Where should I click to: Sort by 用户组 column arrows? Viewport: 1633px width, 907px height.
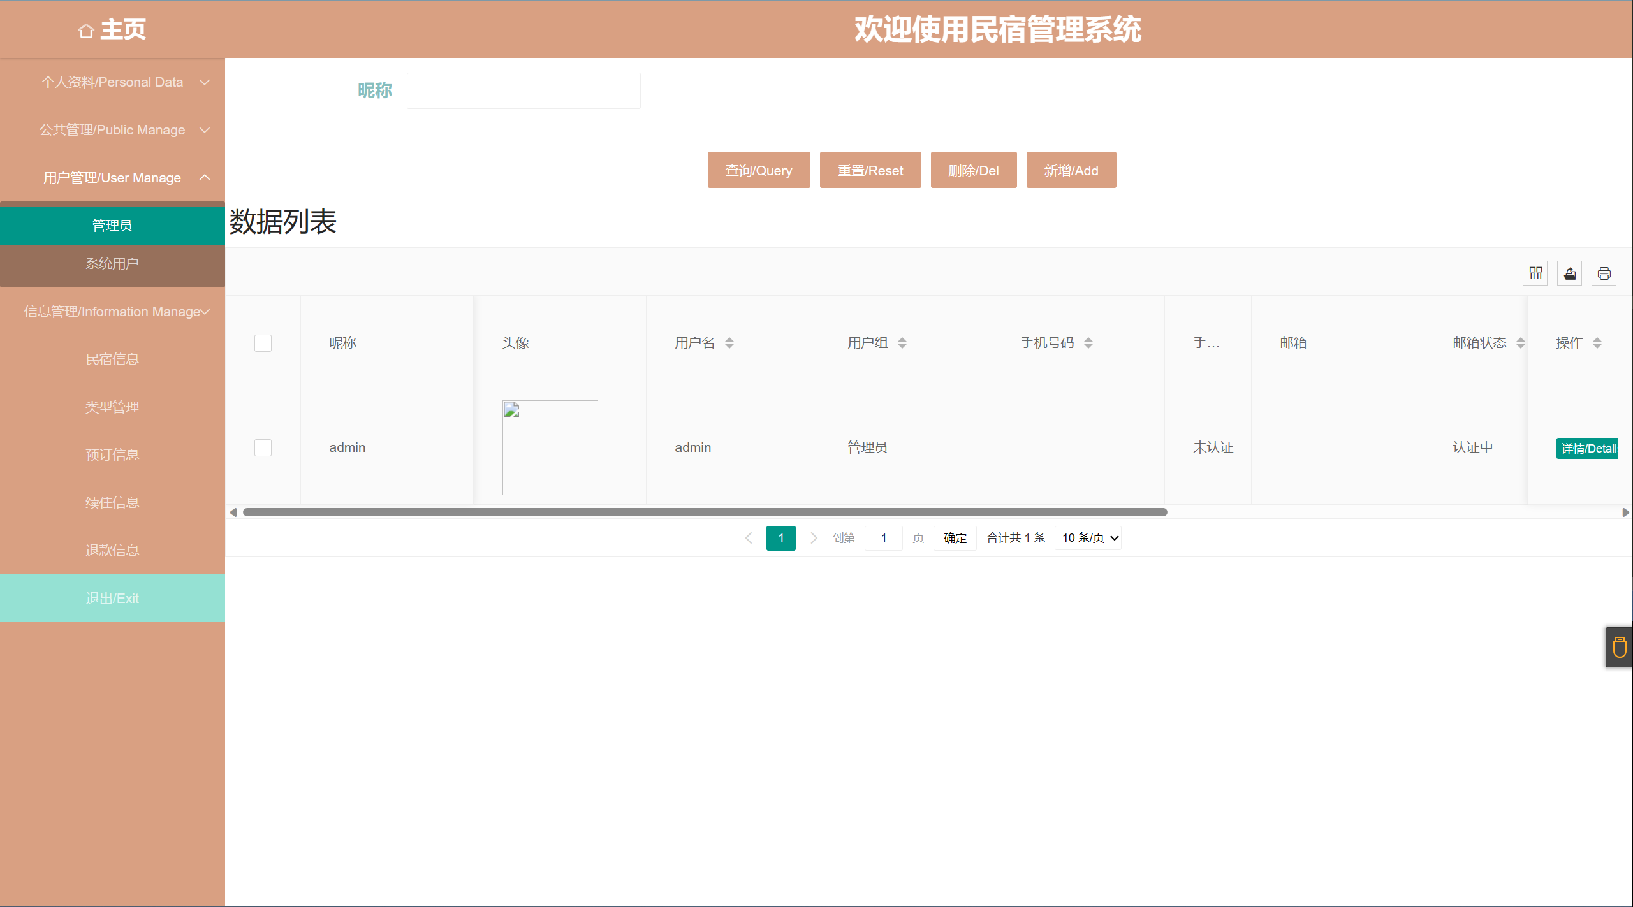click(902, 343)
